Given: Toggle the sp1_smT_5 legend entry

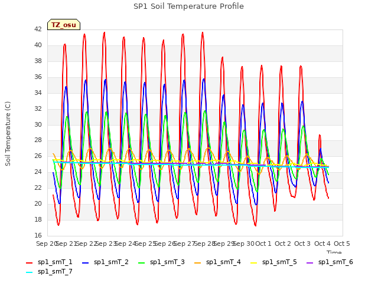Looking at the screenshot, I should point(273,262).
